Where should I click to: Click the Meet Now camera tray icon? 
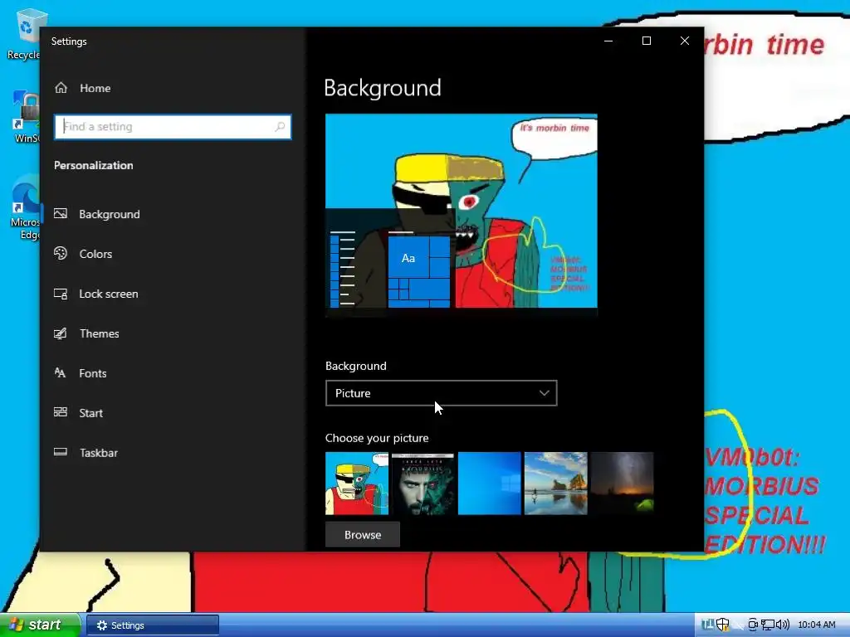753,625
